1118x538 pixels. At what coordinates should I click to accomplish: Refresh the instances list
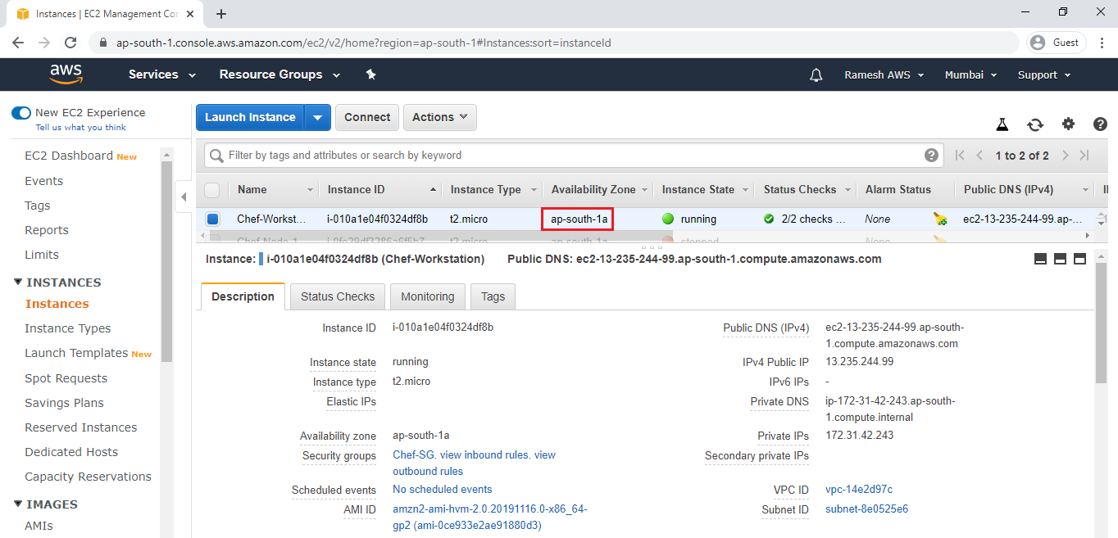pos(1035,124)
